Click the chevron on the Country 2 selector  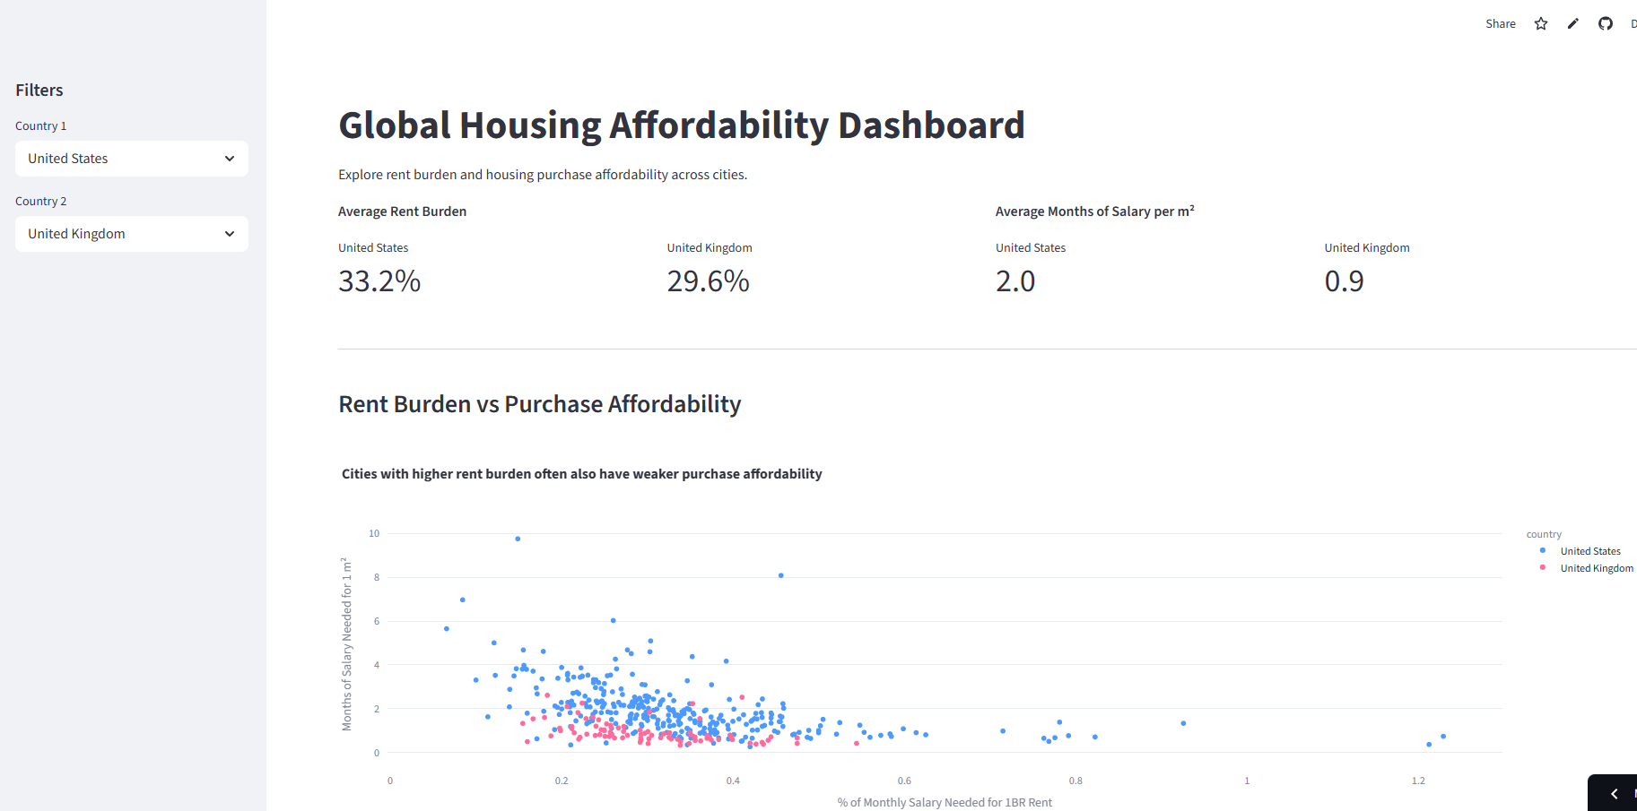click(x=231, y=234)
